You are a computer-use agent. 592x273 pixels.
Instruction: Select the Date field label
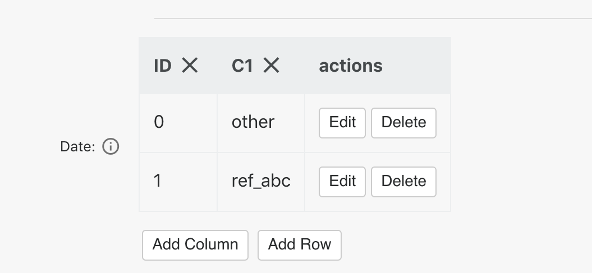click(77, 147)
